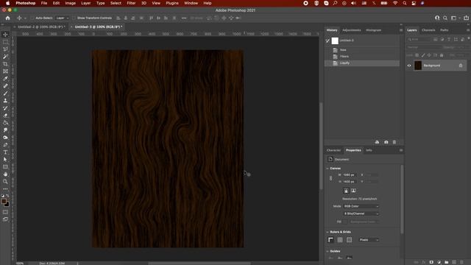471x265 pixels.
Task: Select the Clone Stamp tool
Action: coord(5,101)
